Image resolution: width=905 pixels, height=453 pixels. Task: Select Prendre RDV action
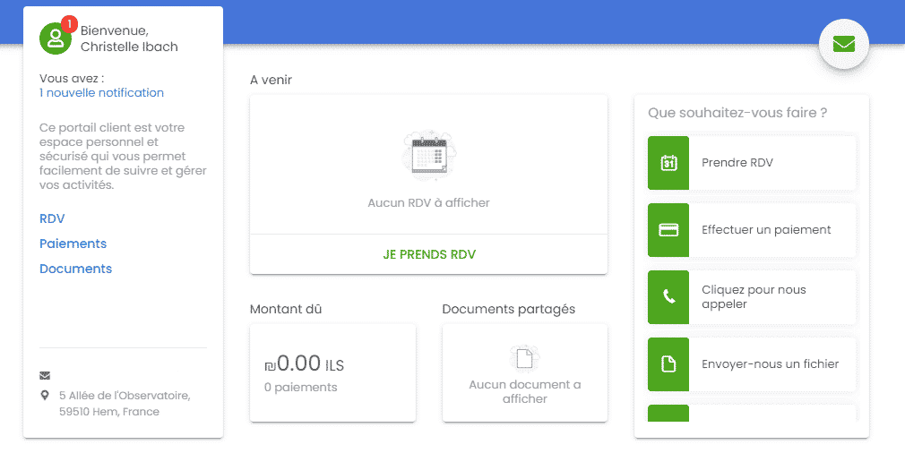[752, 163]
